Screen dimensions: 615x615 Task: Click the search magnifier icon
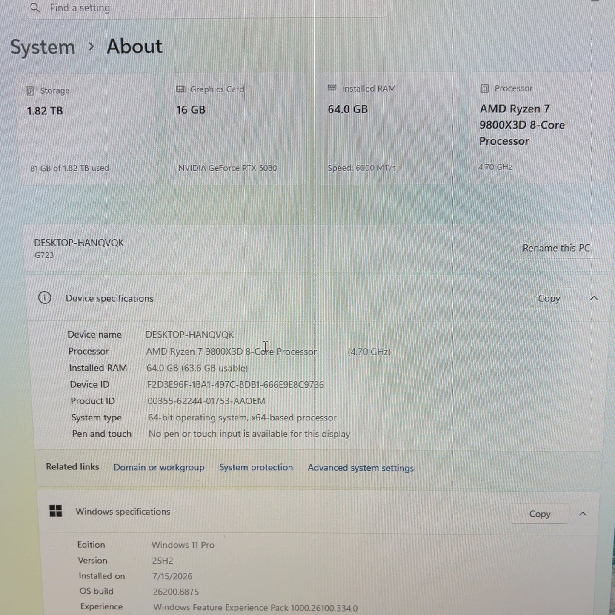click(35, 8)
